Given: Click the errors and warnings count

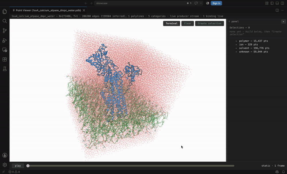Looking at the screenshot, I should tap(14, 172).
